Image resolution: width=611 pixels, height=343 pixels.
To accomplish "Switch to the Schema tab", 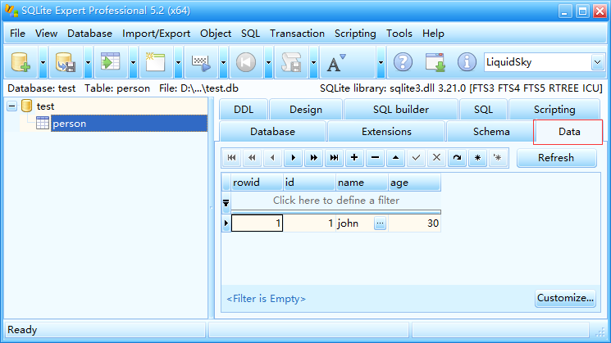I will [x=491, y=132].
